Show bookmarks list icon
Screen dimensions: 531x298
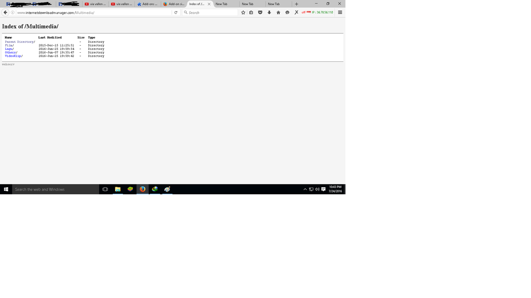[x=251, y=12]
